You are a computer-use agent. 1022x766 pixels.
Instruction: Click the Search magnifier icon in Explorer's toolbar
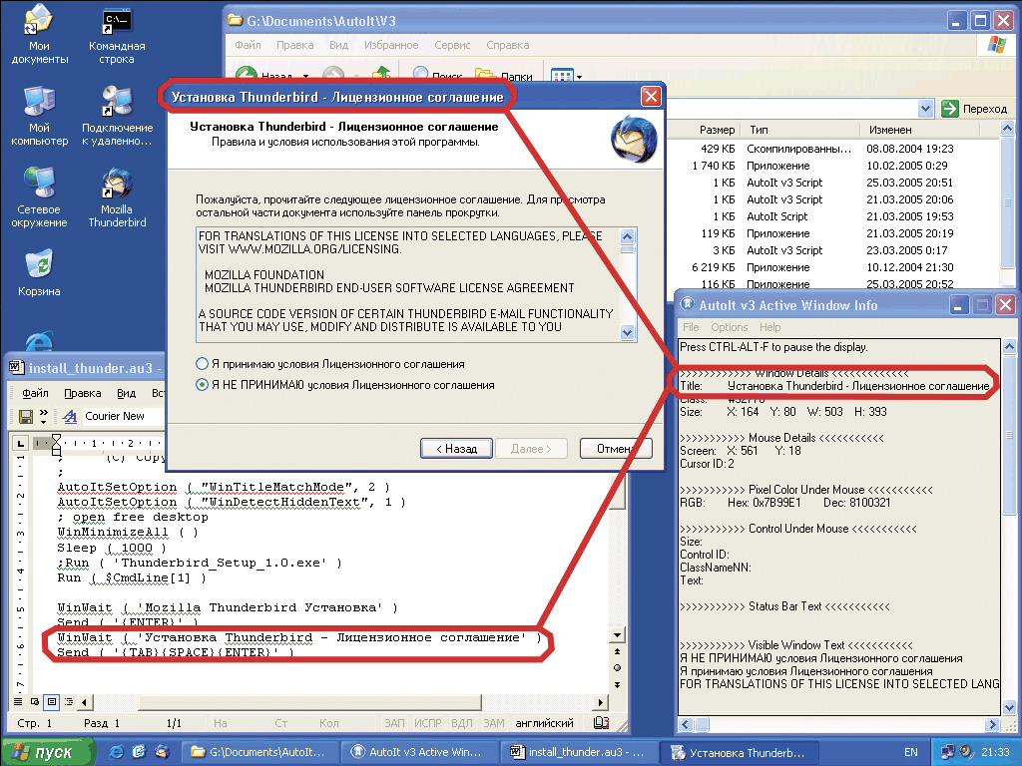[420, 76]
